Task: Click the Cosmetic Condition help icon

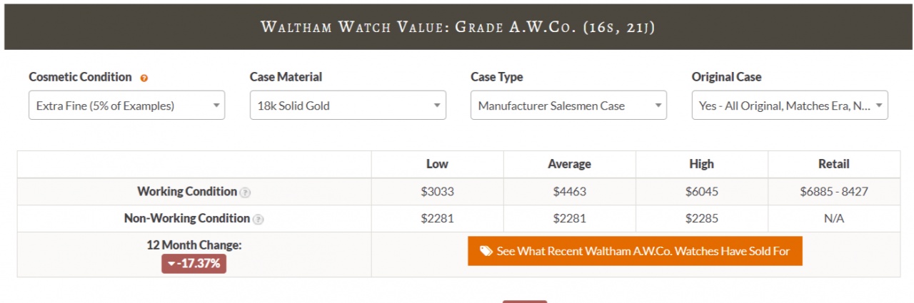Action: [144, 78]
